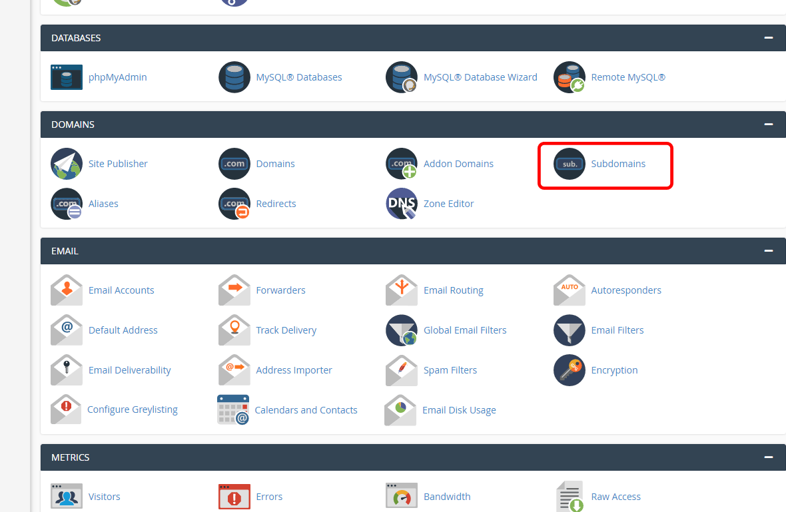Open the Email Disk Usage icon
Viewport: 786px width, 512px height.
click(400, 410)
